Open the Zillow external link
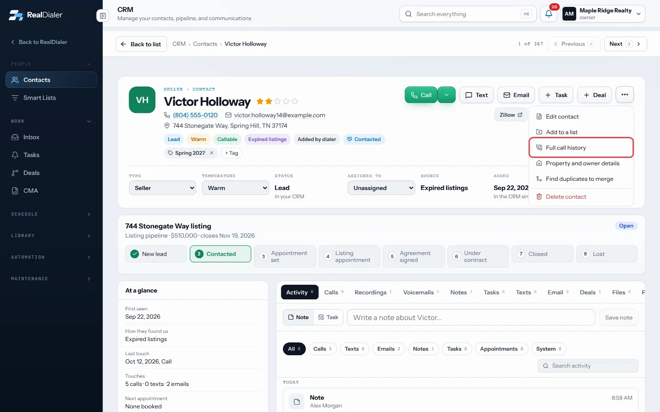 [x=511, y=115]
